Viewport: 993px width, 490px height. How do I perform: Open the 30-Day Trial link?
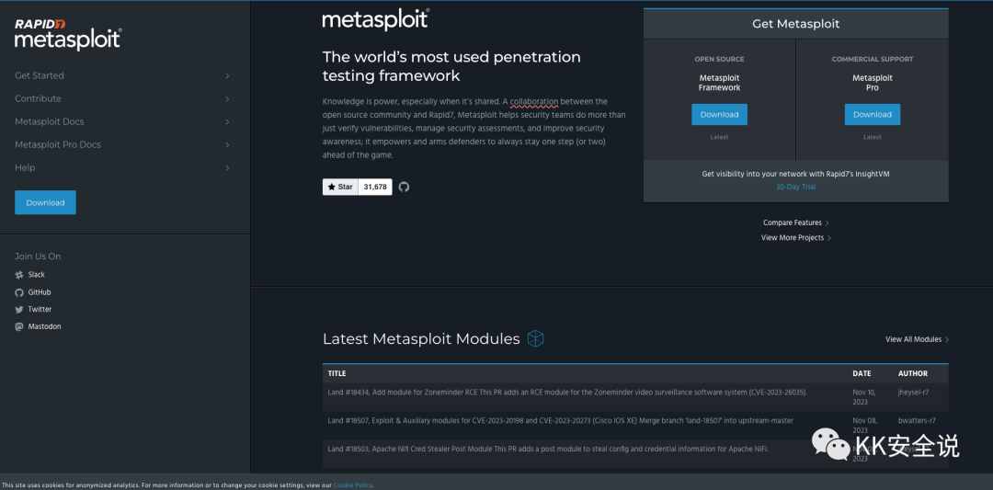point(795,187)
